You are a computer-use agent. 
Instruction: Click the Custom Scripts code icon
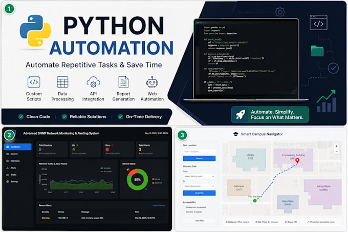pyautogui.click(x=34, y=82)
